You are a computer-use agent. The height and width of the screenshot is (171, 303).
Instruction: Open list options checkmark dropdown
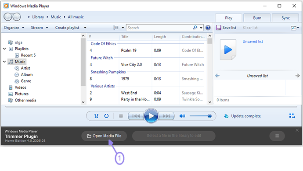pyautogui.click(x=295, y=28)
